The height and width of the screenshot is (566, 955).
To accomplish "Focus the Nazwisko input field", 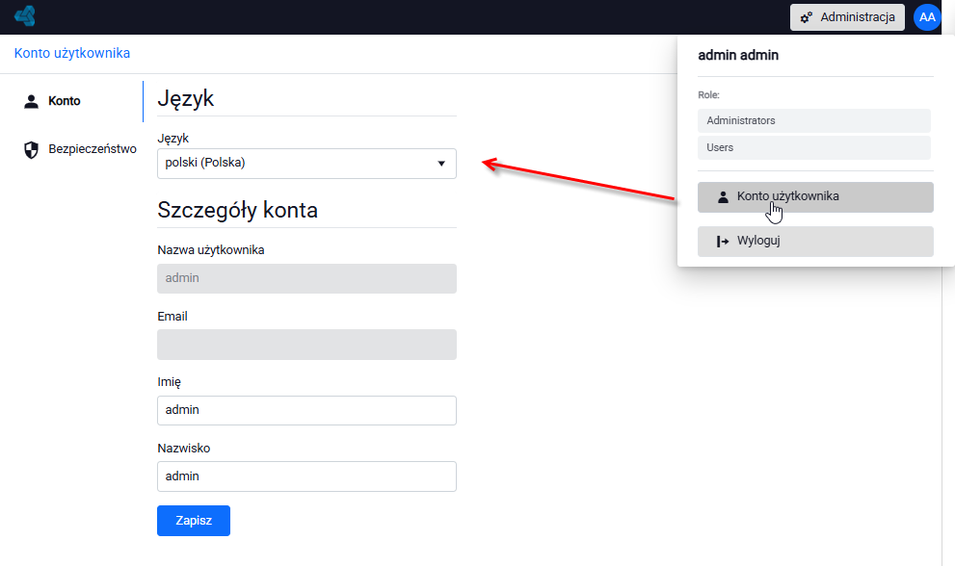I will [307, 476].
